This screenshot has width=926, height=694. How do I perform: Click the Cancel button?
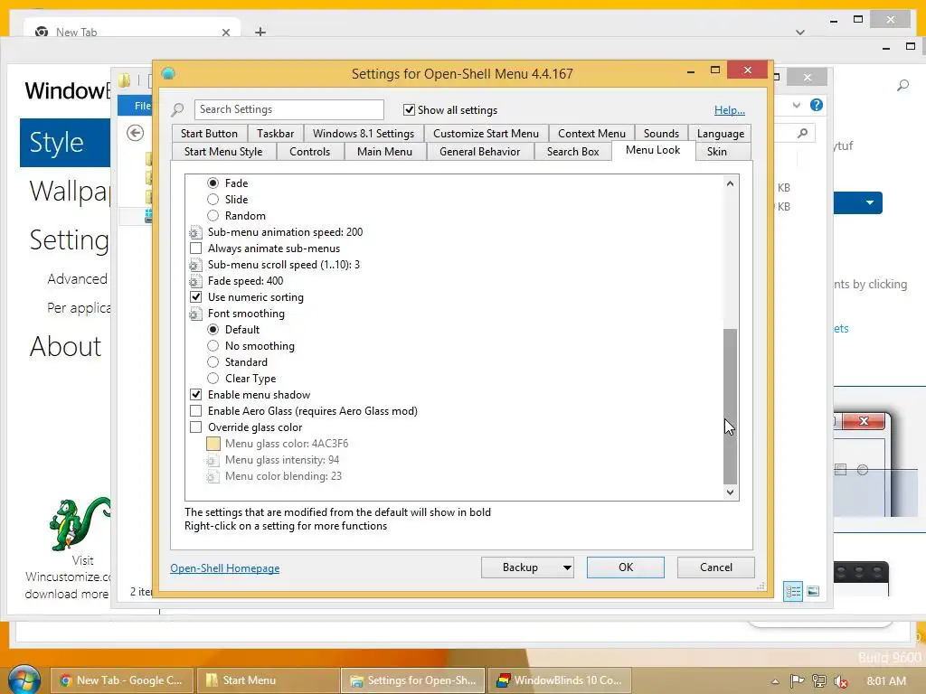716,567
